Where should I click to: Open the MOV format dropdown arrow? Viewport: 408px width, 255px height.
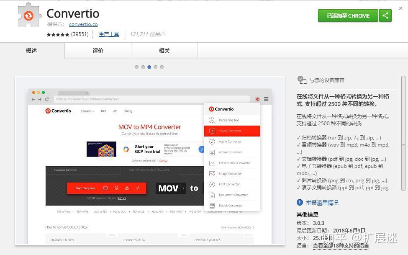pos(183,188)
